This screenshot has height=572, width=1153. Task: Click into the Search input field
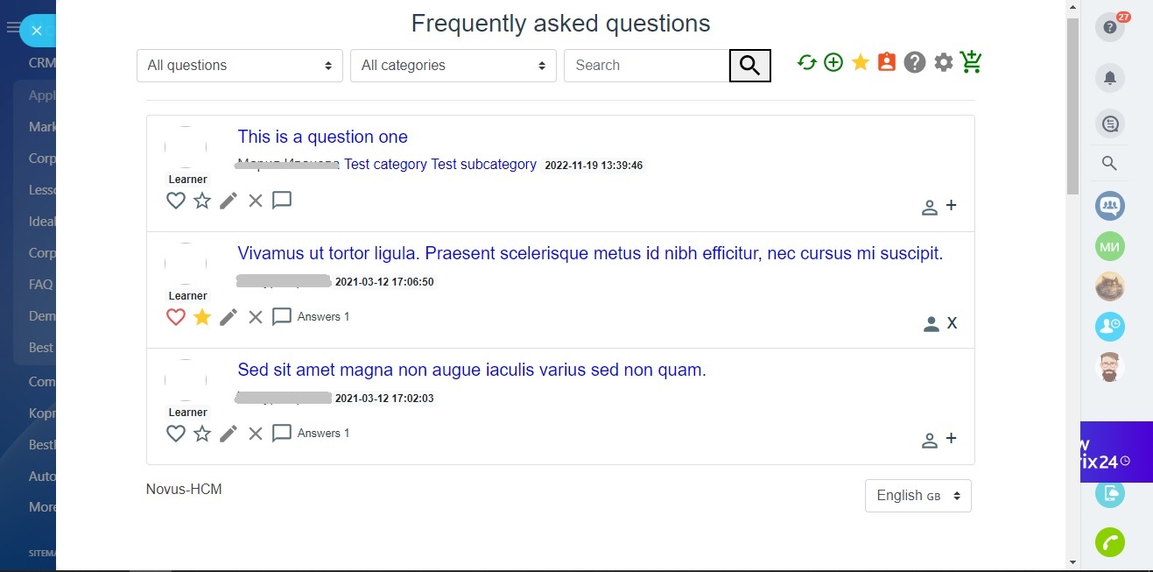click(x=646, y=66)
